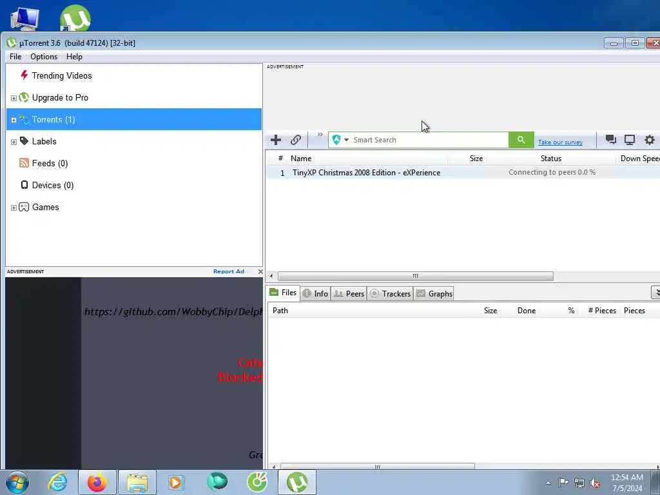The height and width of the screenshot is (495, 660).
Task: Open the taskbar clock showing 12:54 AM
Action: (627, 482)
